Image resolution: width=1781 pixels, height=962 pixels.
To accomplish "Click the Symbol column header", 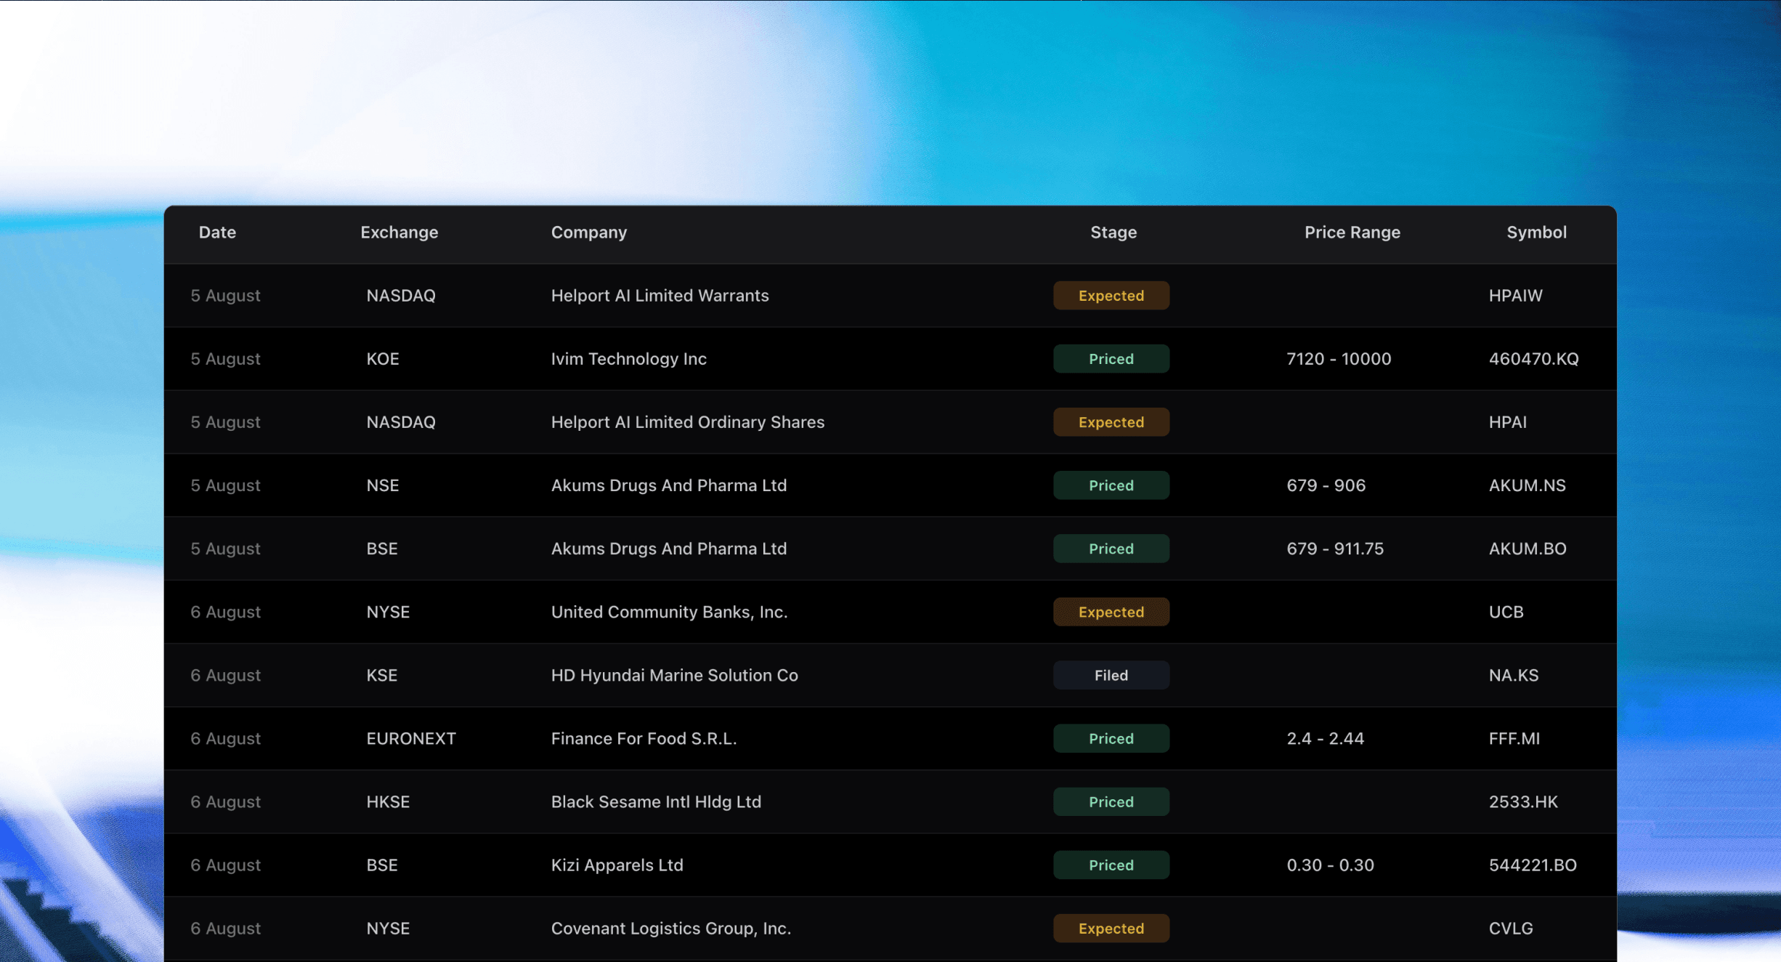I will point(1536,232).
